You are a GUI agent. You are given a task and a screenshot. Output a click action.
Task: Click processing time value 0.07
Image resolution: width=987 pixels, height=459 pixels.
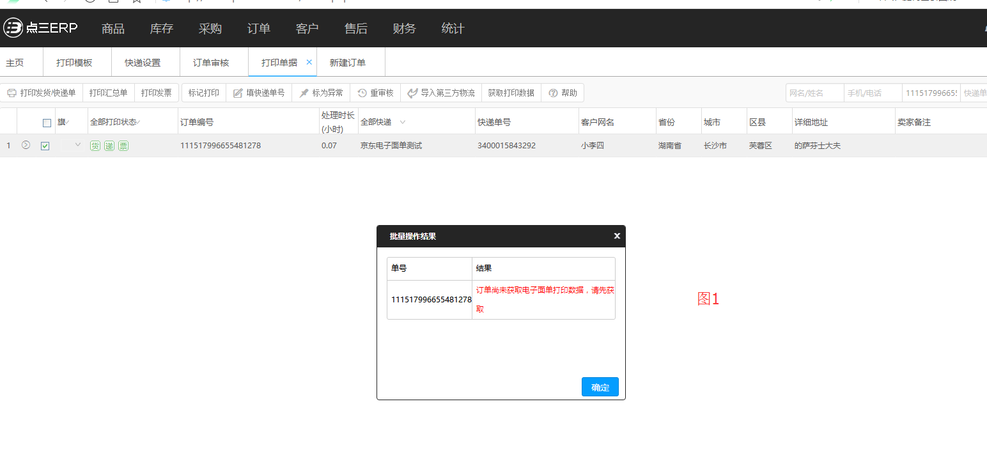point(329,146)
